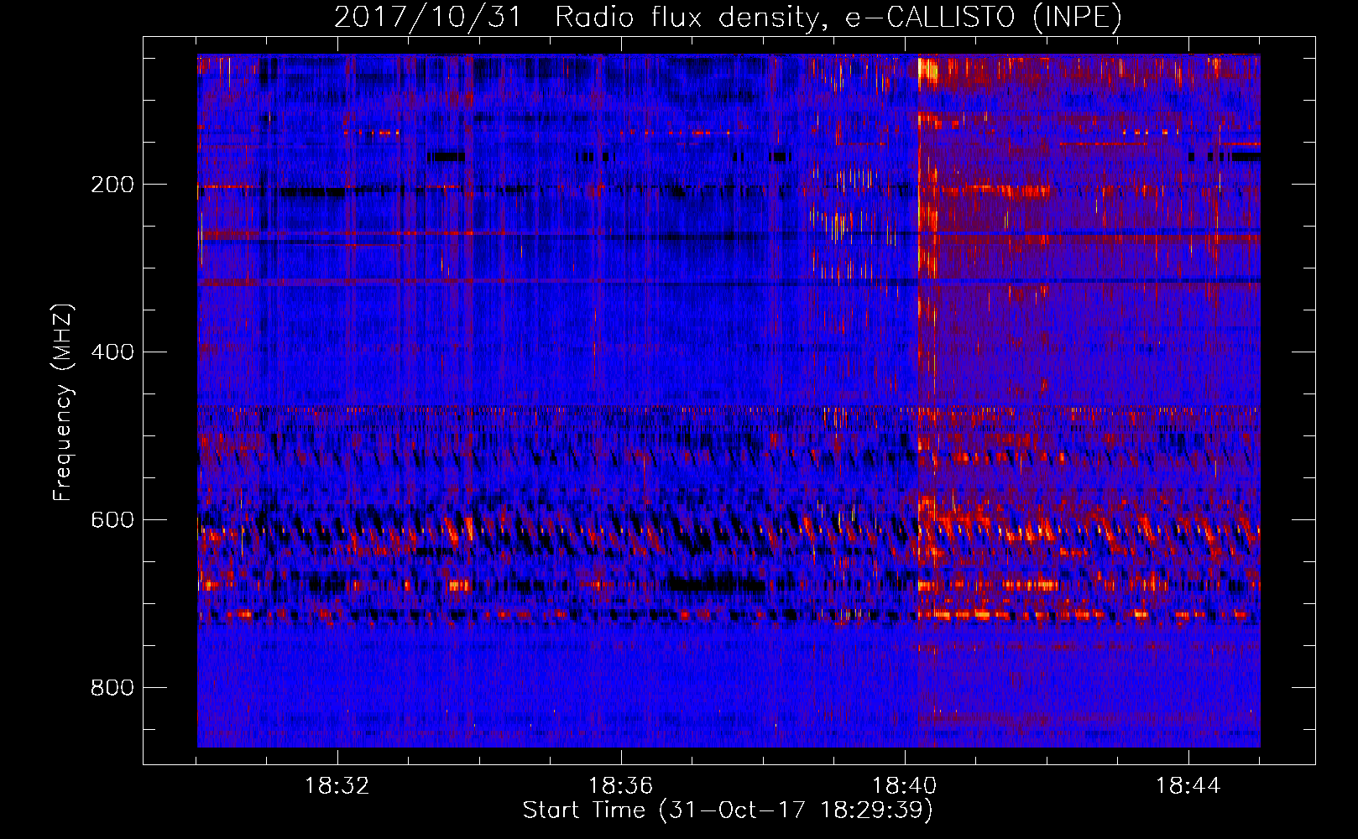
Task: Click the 400 frequency tick label
Action: 112,352
